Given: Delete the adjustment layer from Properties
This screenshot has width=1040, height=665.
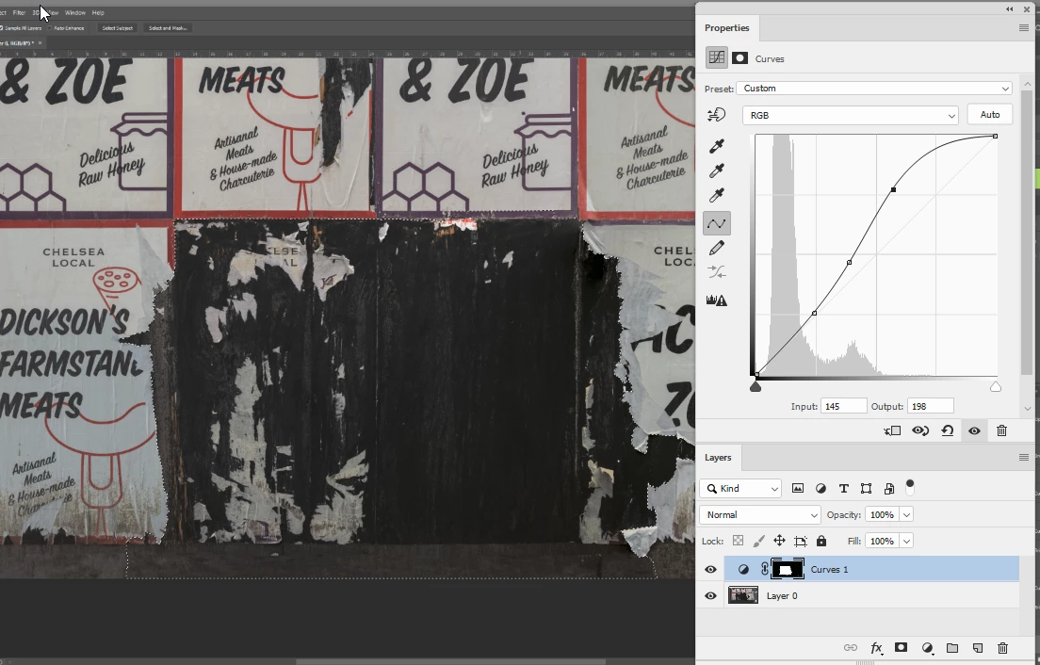Looking at the screenshot, I should (1002, 431).
